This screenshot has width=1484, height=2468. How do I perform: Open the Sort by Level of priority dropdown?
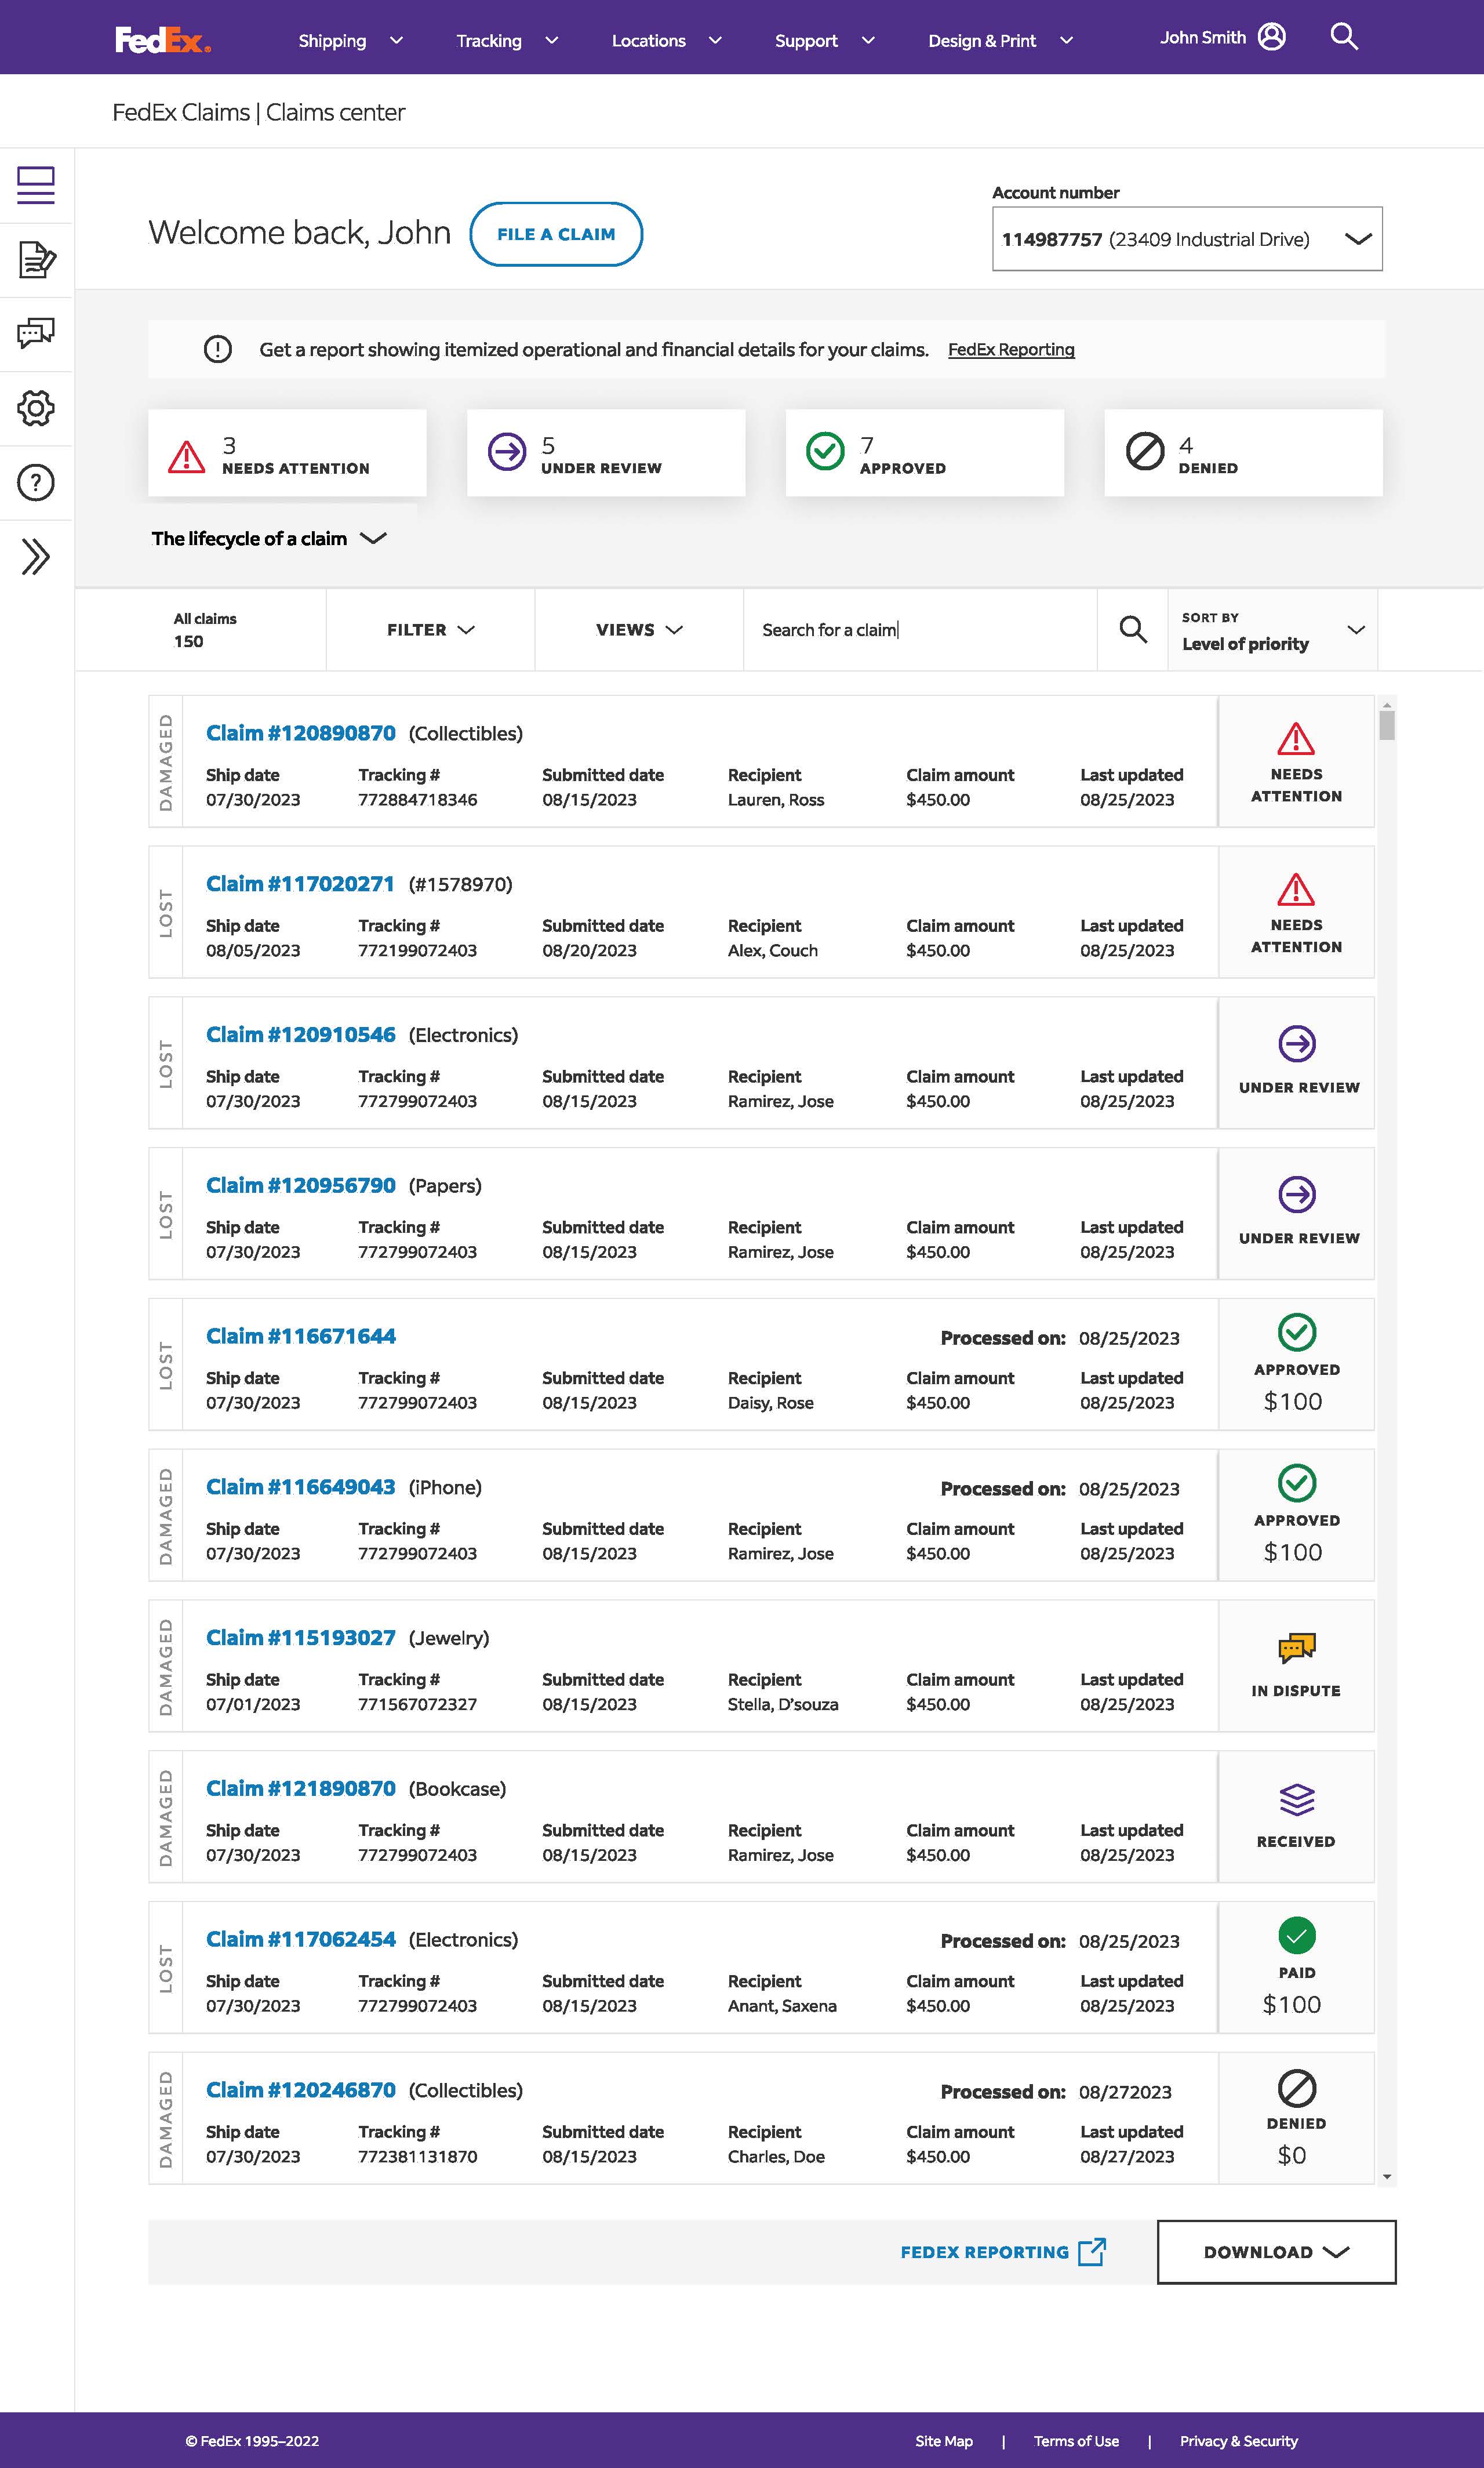point(1272,629)
